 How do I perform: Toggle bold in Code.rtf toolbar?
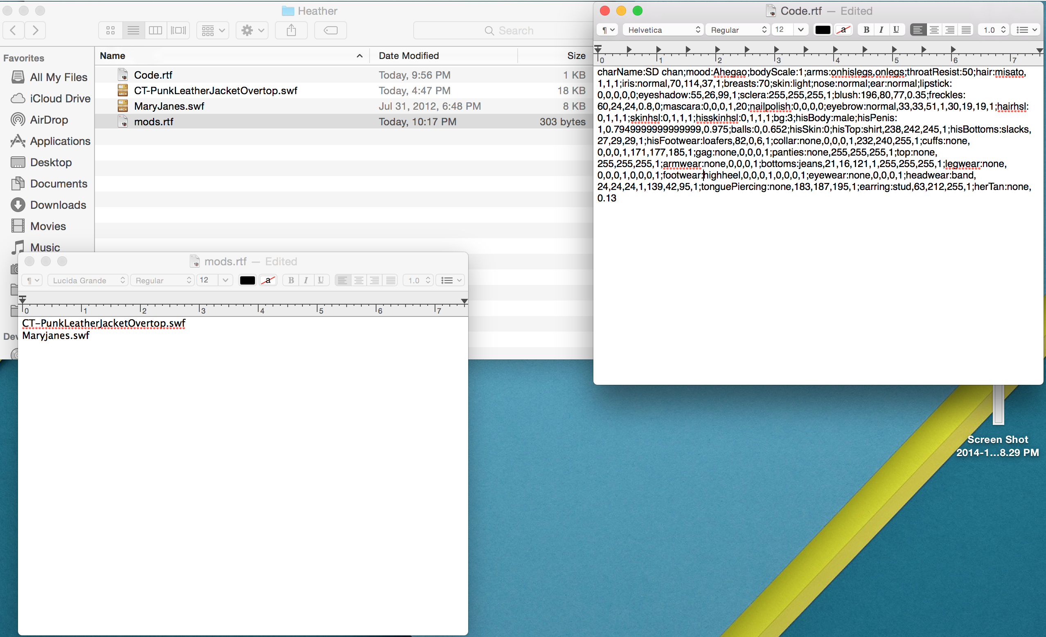[866, 30]
